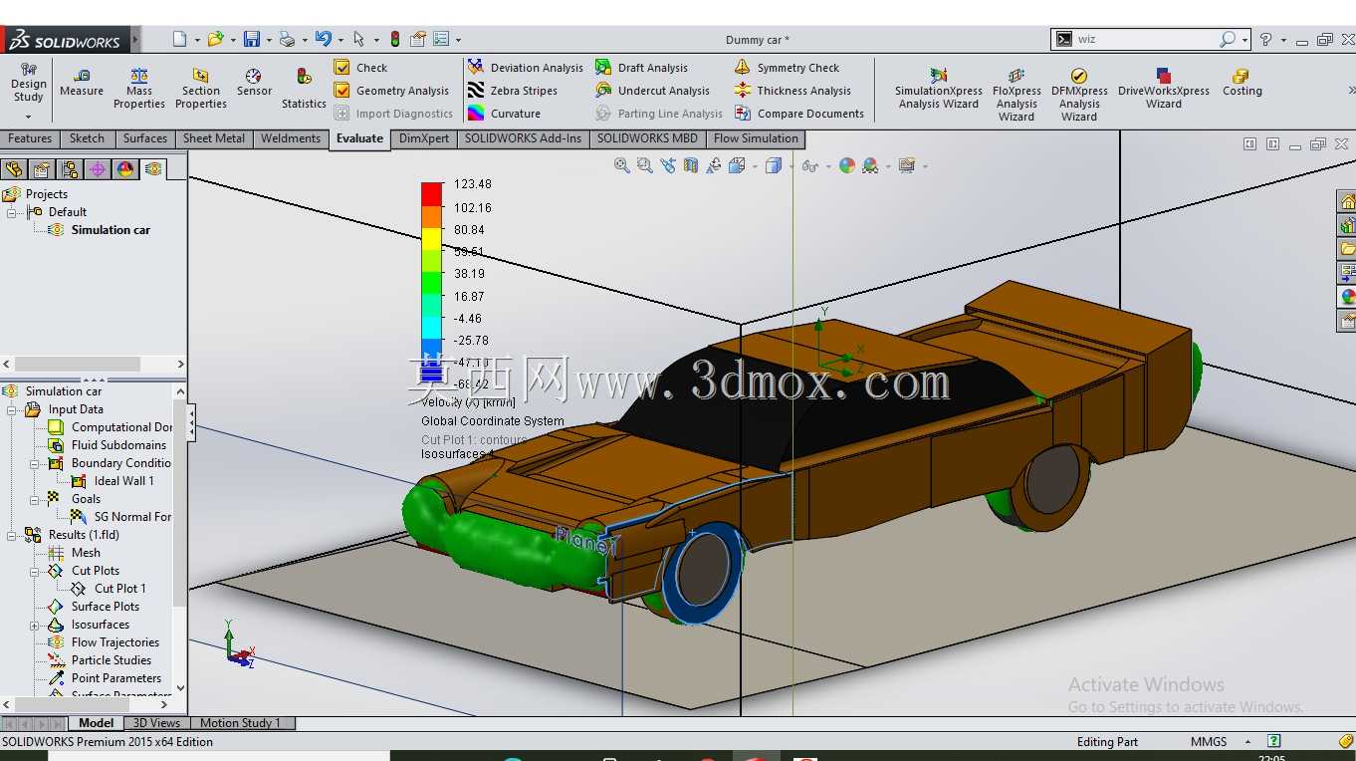Open the Undo dropdown arrow

341,40
